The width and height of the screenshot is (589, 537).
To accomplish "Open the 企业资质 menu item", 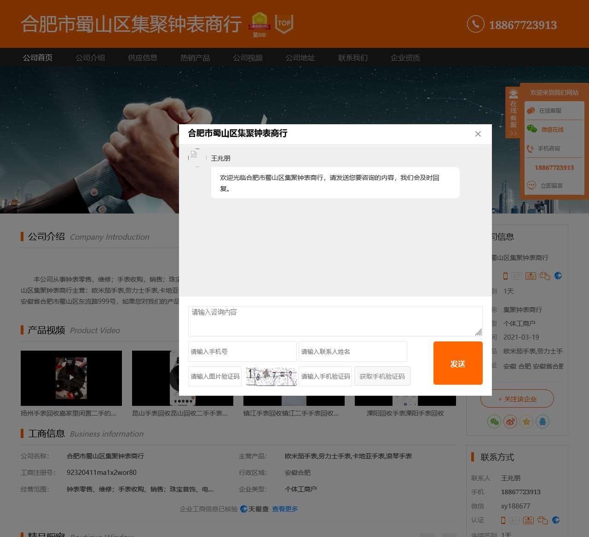I will [x=405, y=58].
